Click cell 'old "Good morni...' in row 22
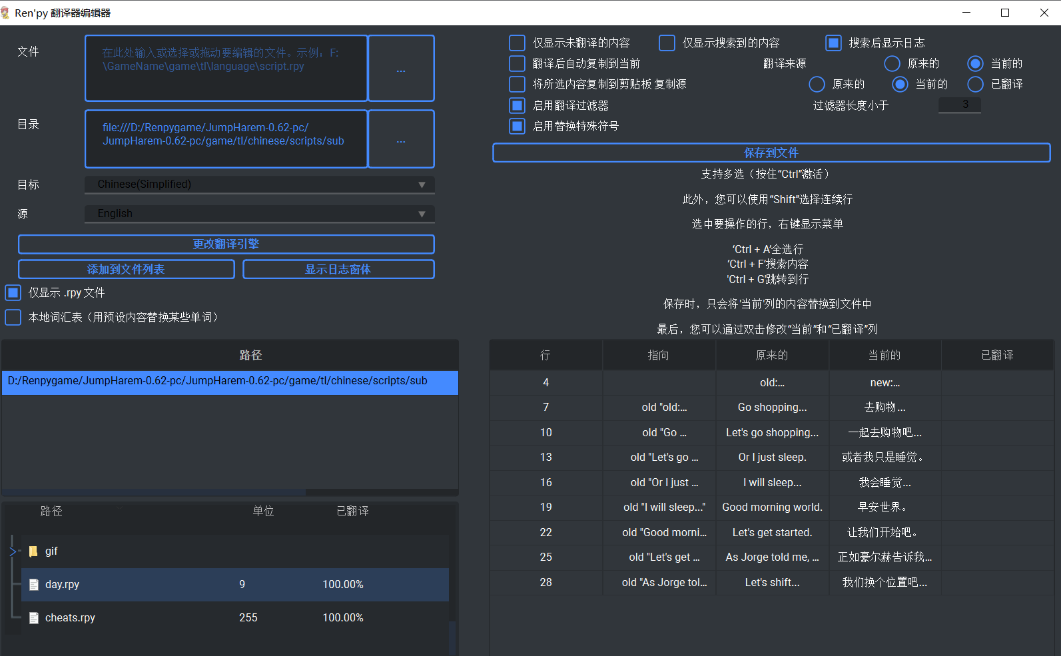 (x=659, y=533)
